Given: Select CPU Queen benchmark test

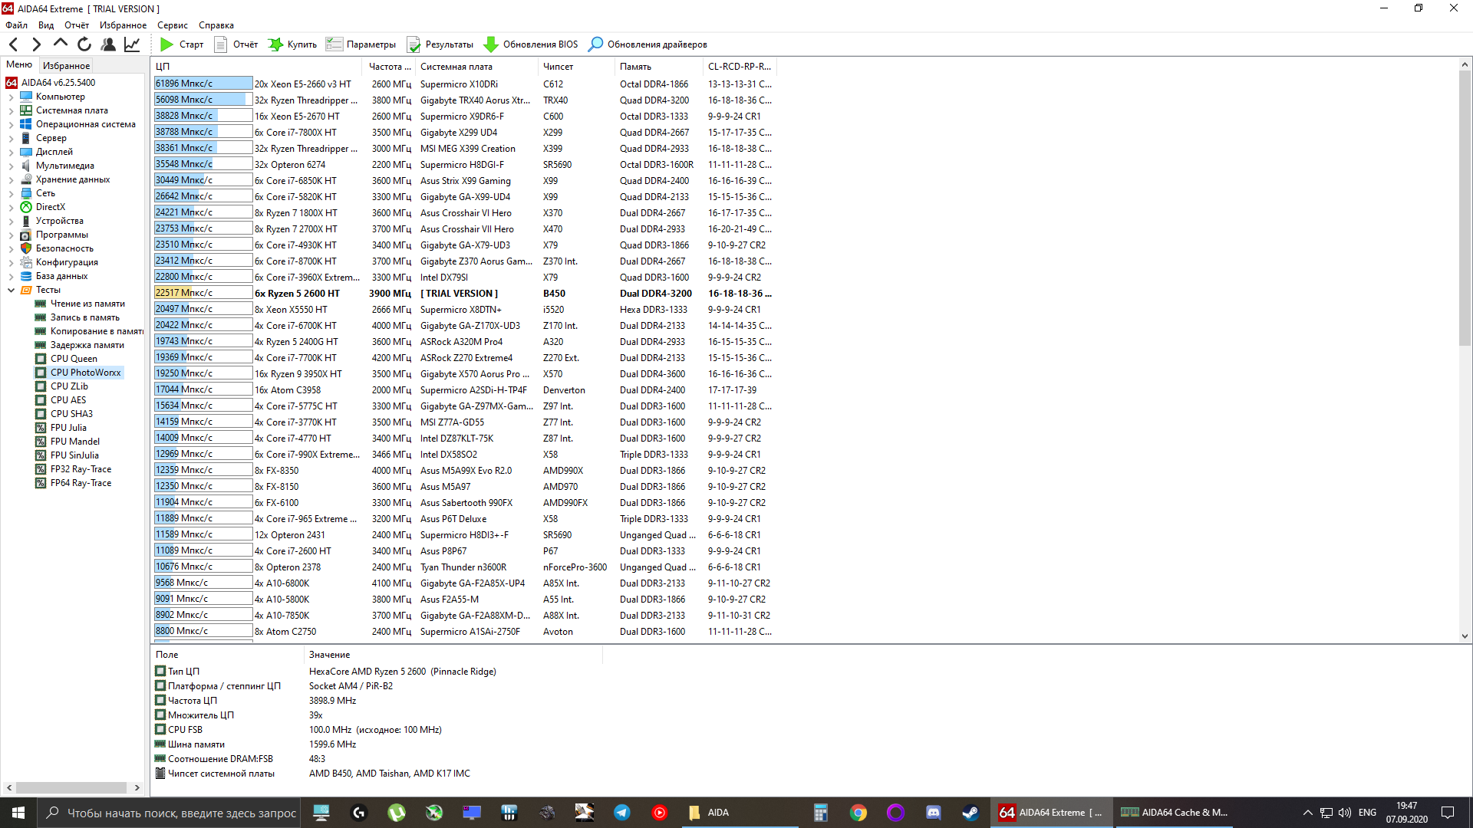Looking at the screenshot, I should tap(74, 359).
